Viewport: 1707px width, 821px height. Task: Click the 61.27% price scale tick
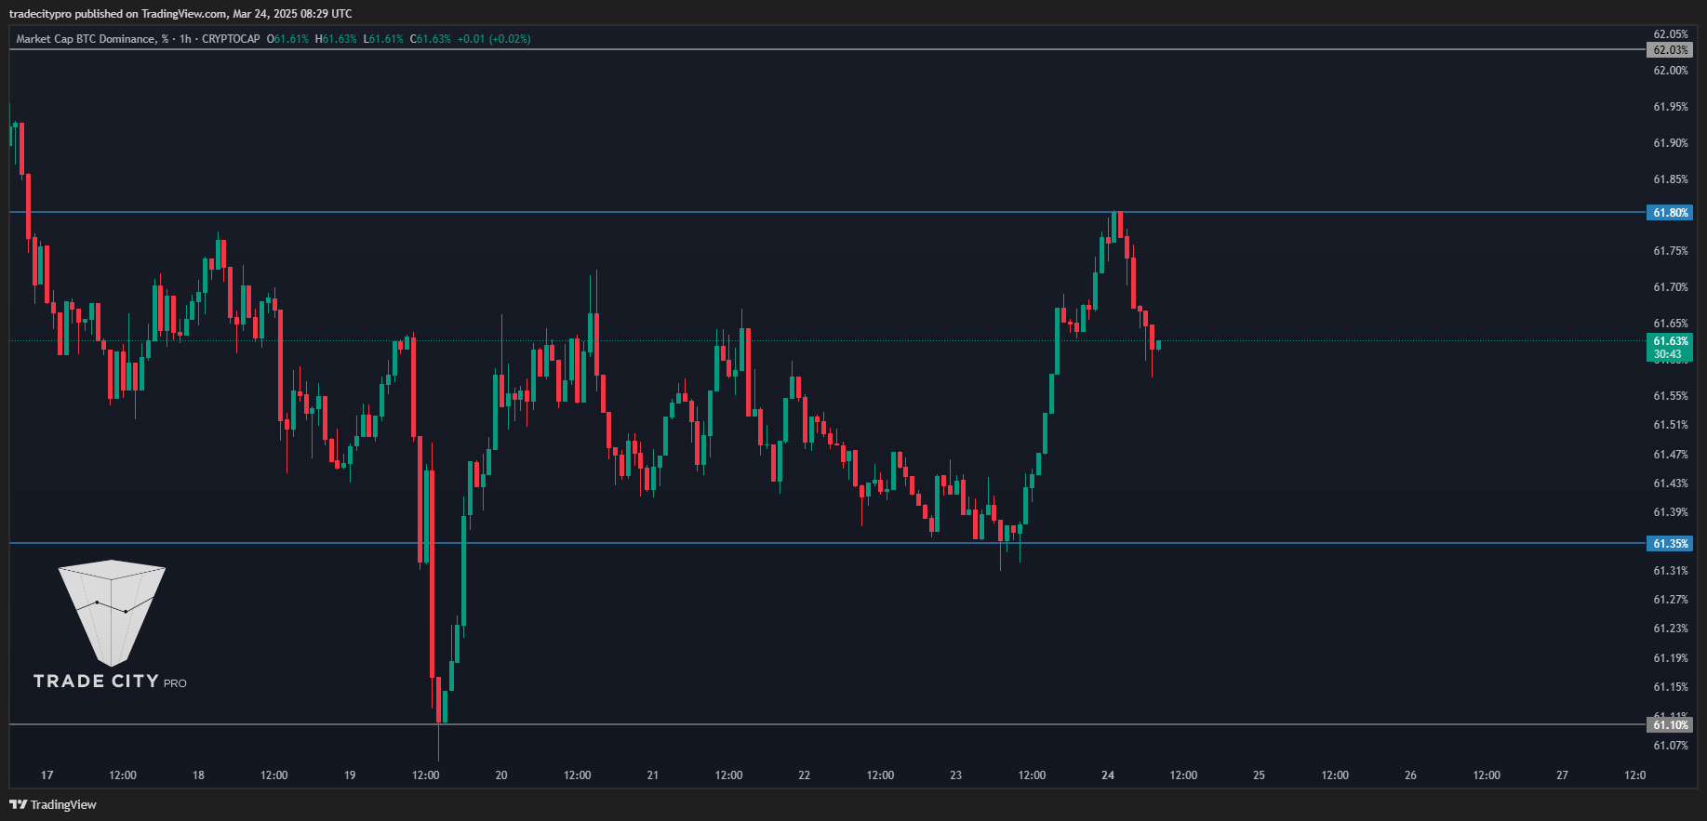(1670, 600)
